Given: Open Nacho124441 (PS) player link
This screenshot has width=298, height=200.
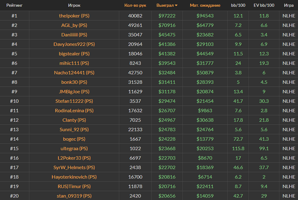Looking at the screenshot, I should 74,73.
